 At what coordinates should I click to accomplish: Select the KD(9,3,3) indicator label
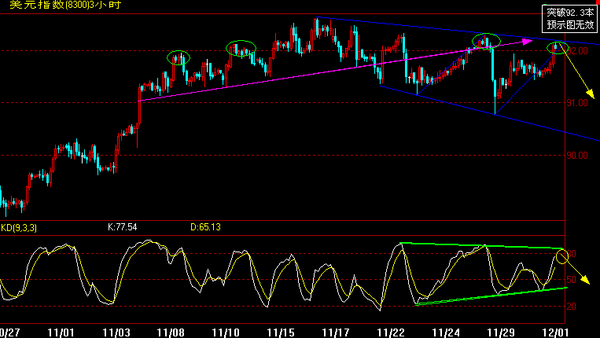19,228
